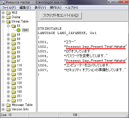
Task: Click the Dialog folder icon
Action: pyautogui.click(x=8, y=17)
